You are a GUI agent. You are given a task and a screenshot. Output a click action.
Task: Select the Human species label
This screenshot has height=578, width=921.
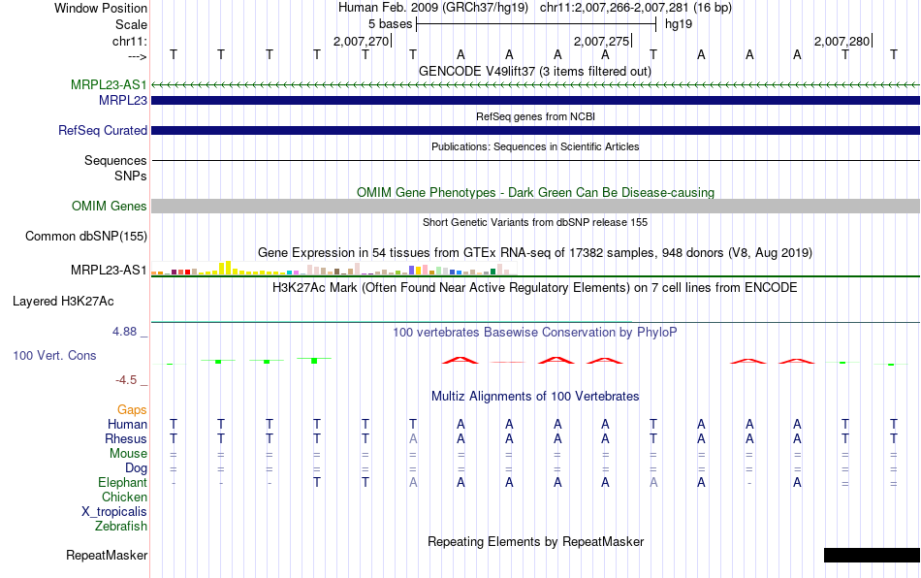click(127, 424)
